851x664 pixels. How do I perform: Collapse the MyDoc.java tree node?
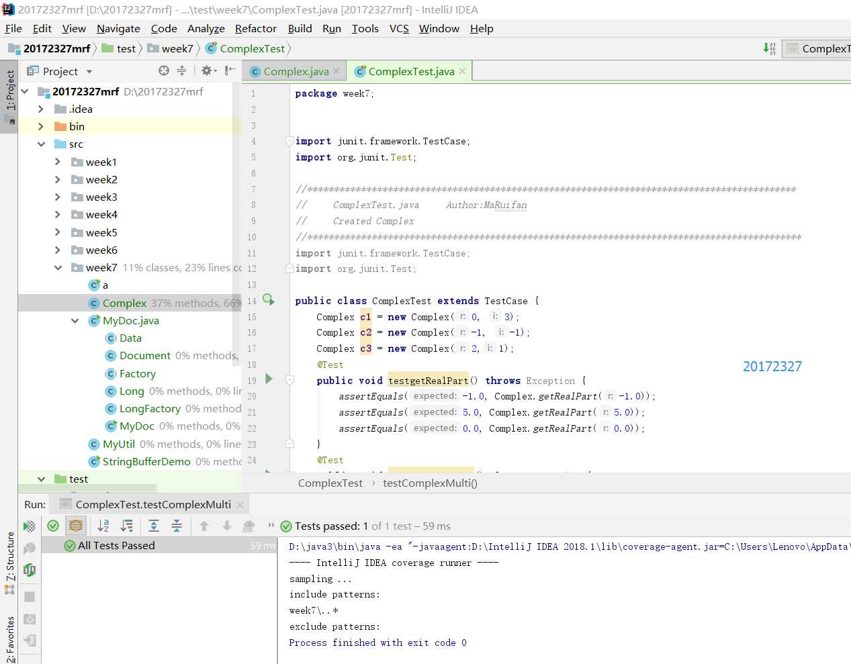click(x=75, y=321)
